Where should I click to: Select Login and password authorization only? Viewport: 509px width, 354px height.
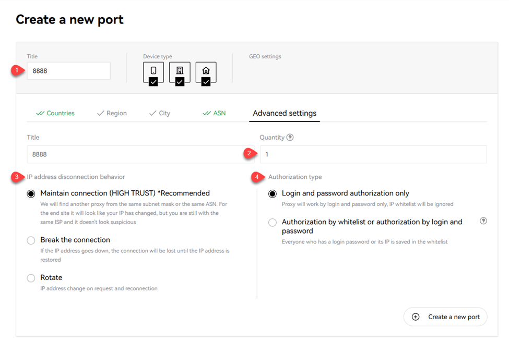click(273, 193)
